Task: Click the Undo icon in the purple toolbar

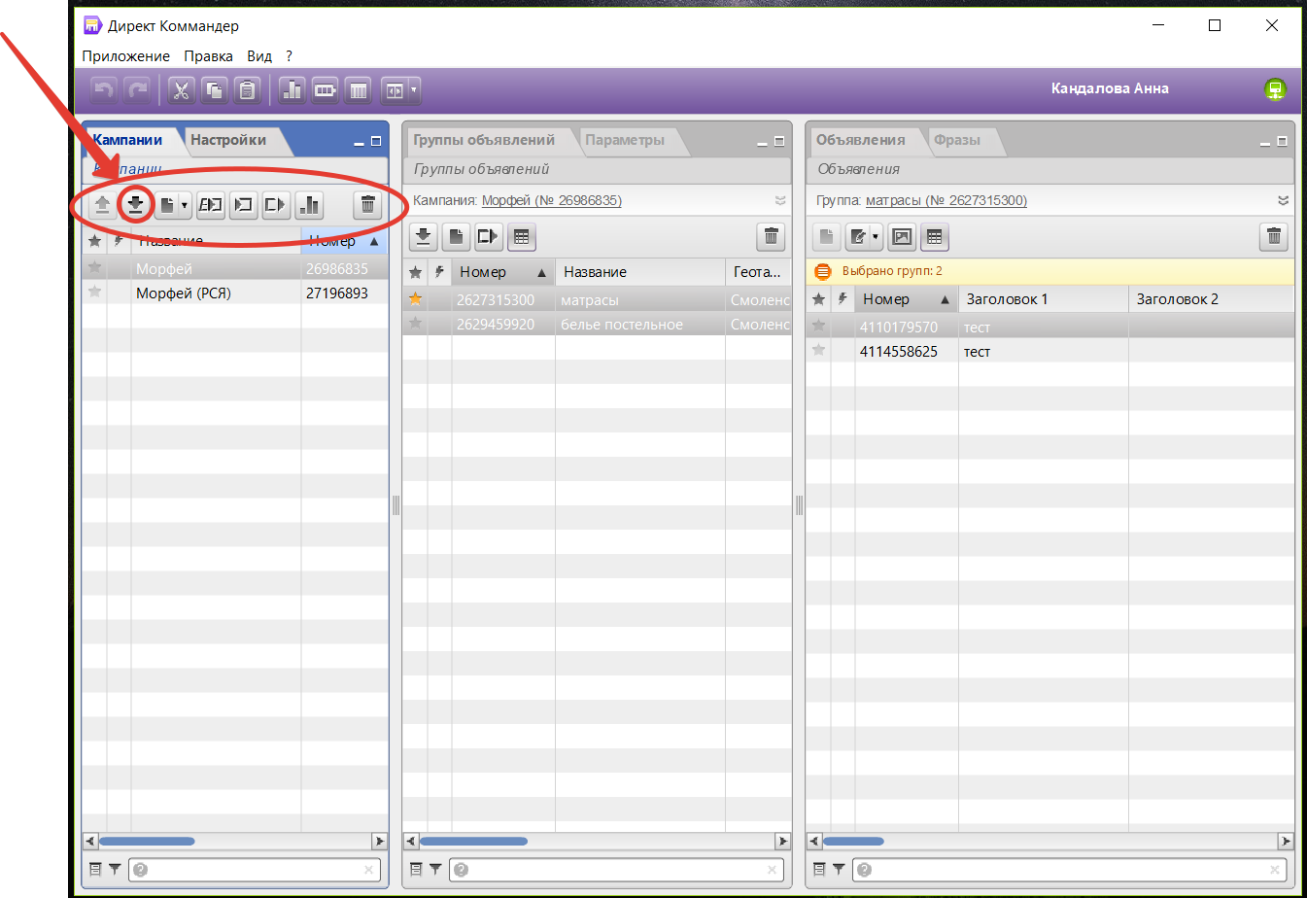Action: click(104, 90)
